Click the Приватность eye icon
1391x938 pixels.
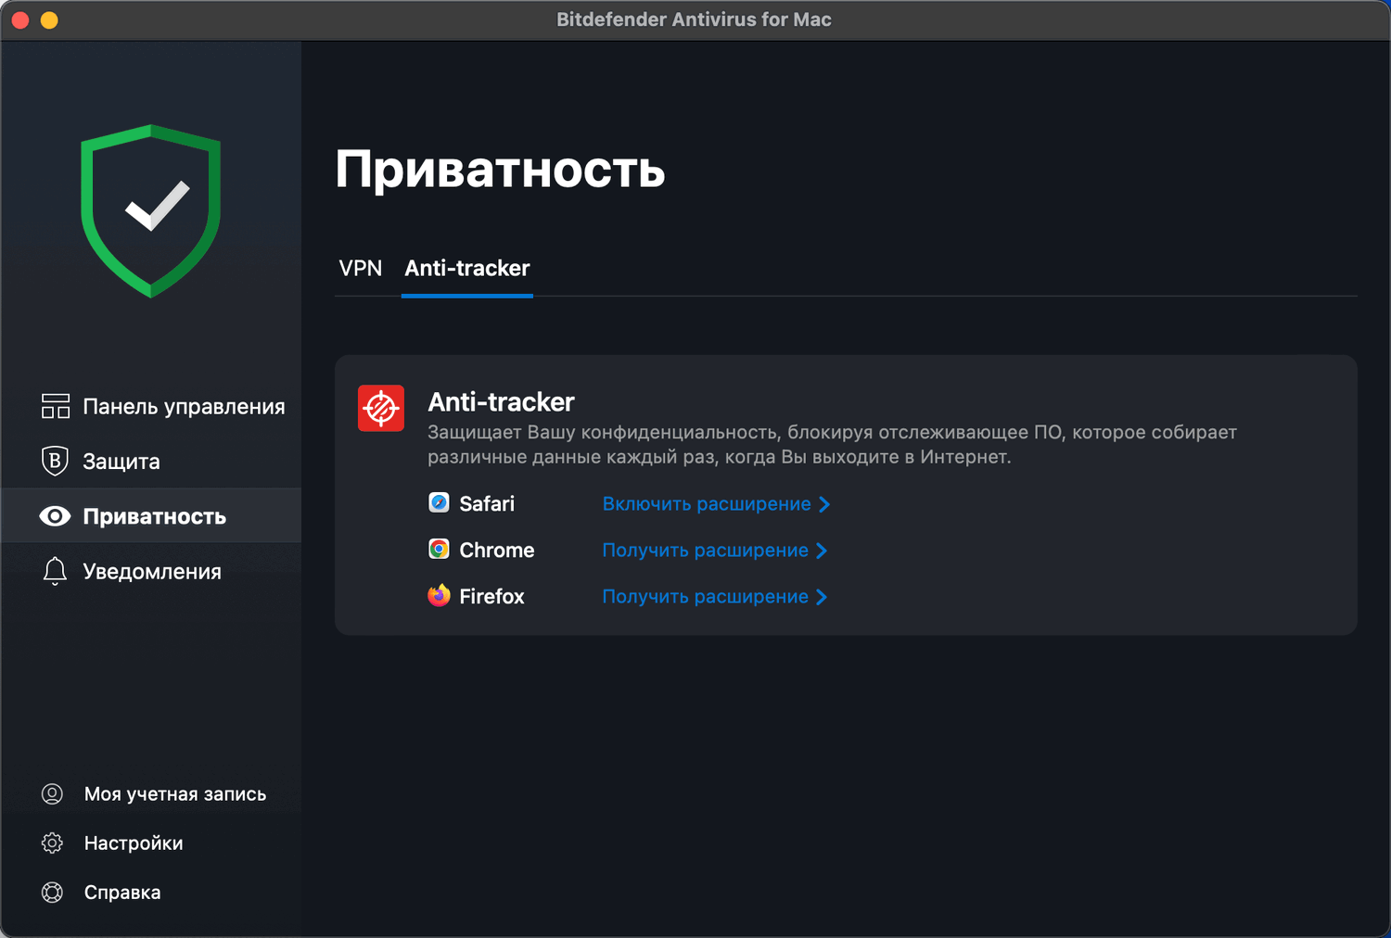point(55,516)
